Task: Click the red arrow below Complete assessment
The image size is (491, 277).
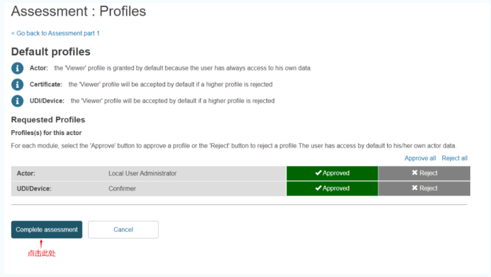Action: pos(42,244)
